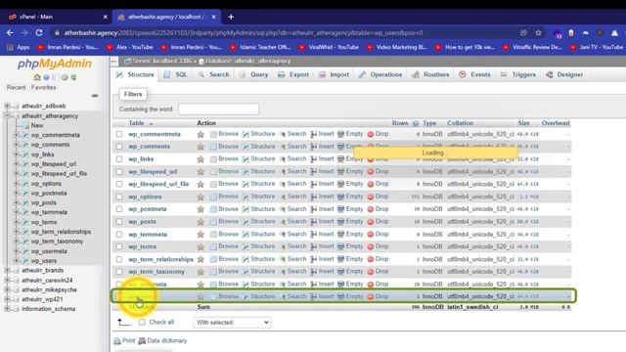Click browser address bar URL

point(244,32)
